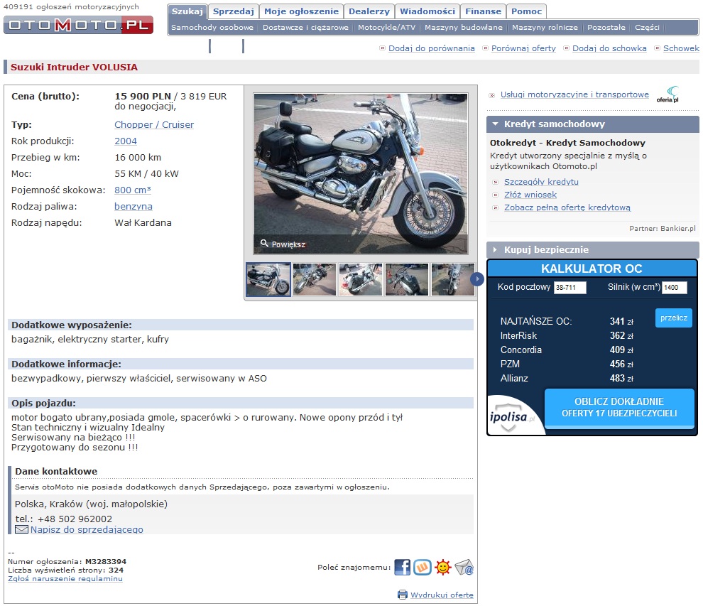
Task: Click the Złóż wniosek link
Action: coord(530,195)
